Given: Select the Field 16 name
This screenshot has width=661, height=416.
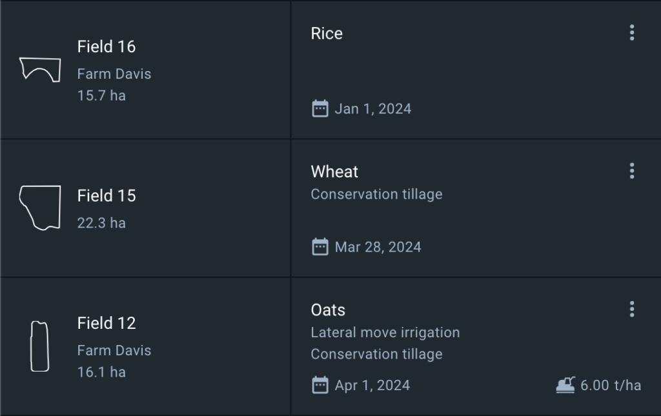Looking at the screenshot, I should (x=107, y=46).
